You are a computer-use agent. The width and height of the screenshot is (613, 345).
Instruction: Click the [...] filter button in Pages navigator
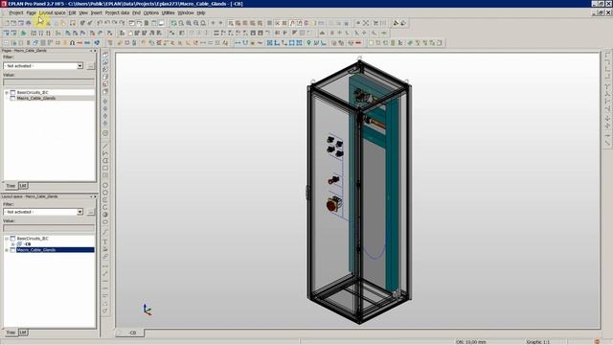click(x=91, y=66)
